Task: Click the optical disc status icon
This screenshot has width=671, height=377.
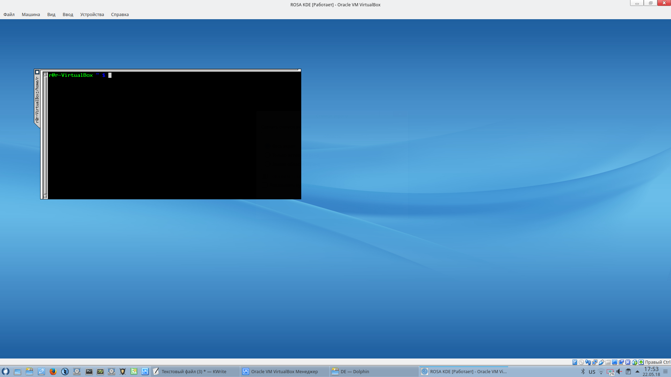Action: (x=581, y=362)
